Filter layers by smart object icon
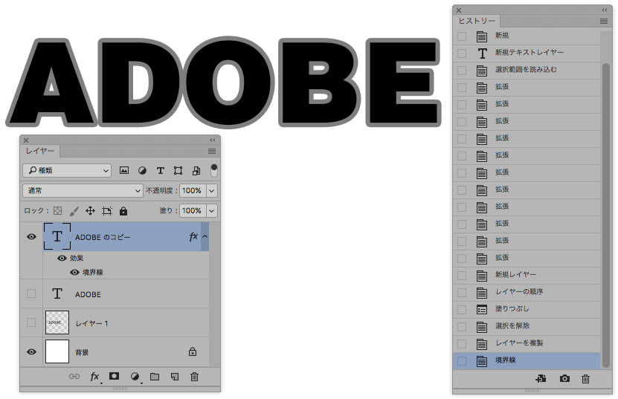The height and width of the screenshot is (399, 618). point(196,171)
